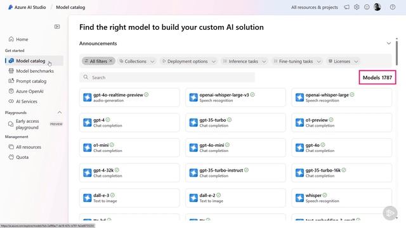This screenshot has width=406, height=228.
Task: Click the Model catalog breadcrumb
Action: click(70, 7)
